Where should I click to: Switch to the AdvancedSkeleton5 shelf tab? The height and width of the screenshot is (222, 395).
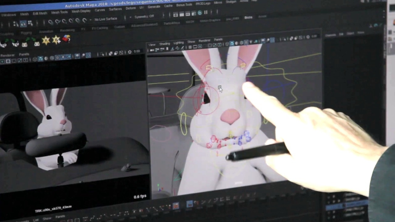pos(144,25)
